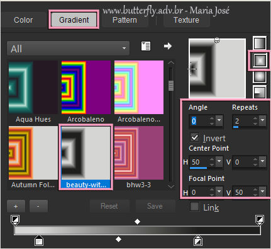Screen dimensions: 271x249
Task: Click the gradient list scroll up arrow
Action: (171, 63)
